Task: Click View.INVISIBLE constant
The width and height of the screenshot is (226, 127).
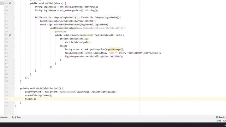Action: (112, 56)
